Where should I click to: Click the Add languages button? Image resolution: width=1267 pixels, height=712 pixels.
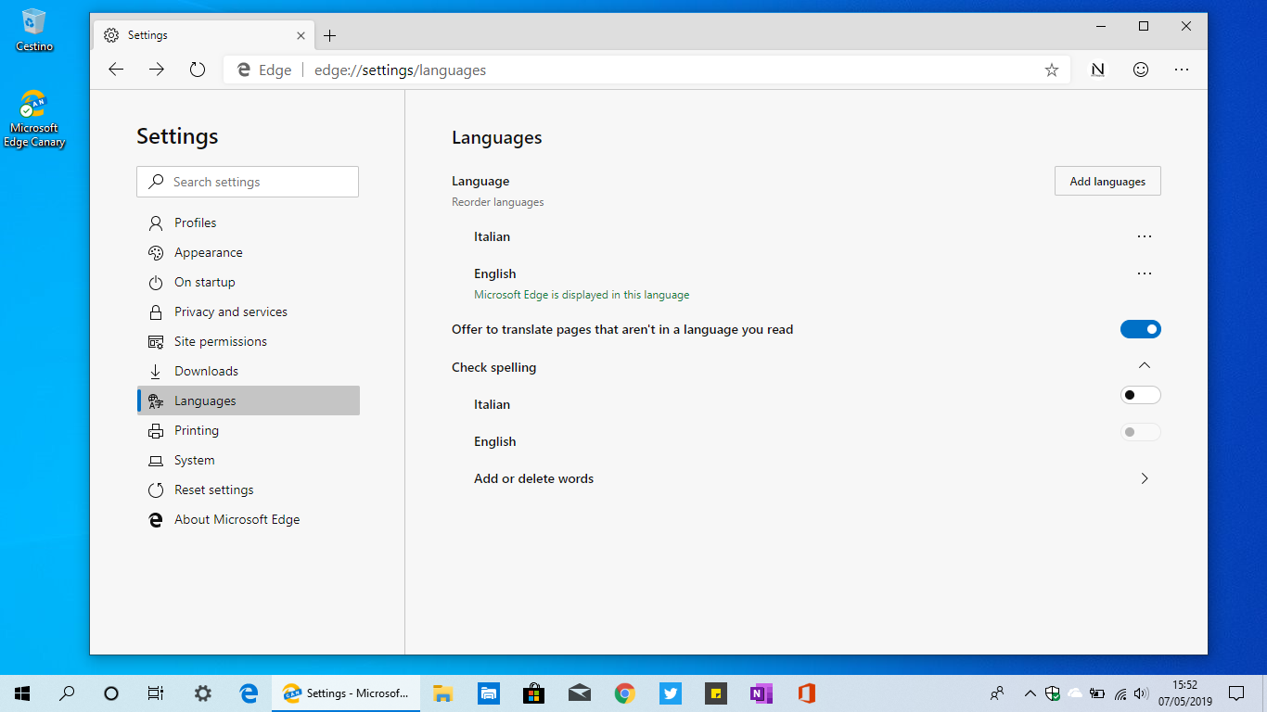coord(1107,181)
